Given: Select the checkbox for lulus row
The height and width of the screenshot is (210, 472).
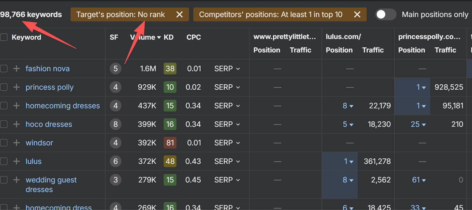Looking at the screenshot, I should point(4,161).
